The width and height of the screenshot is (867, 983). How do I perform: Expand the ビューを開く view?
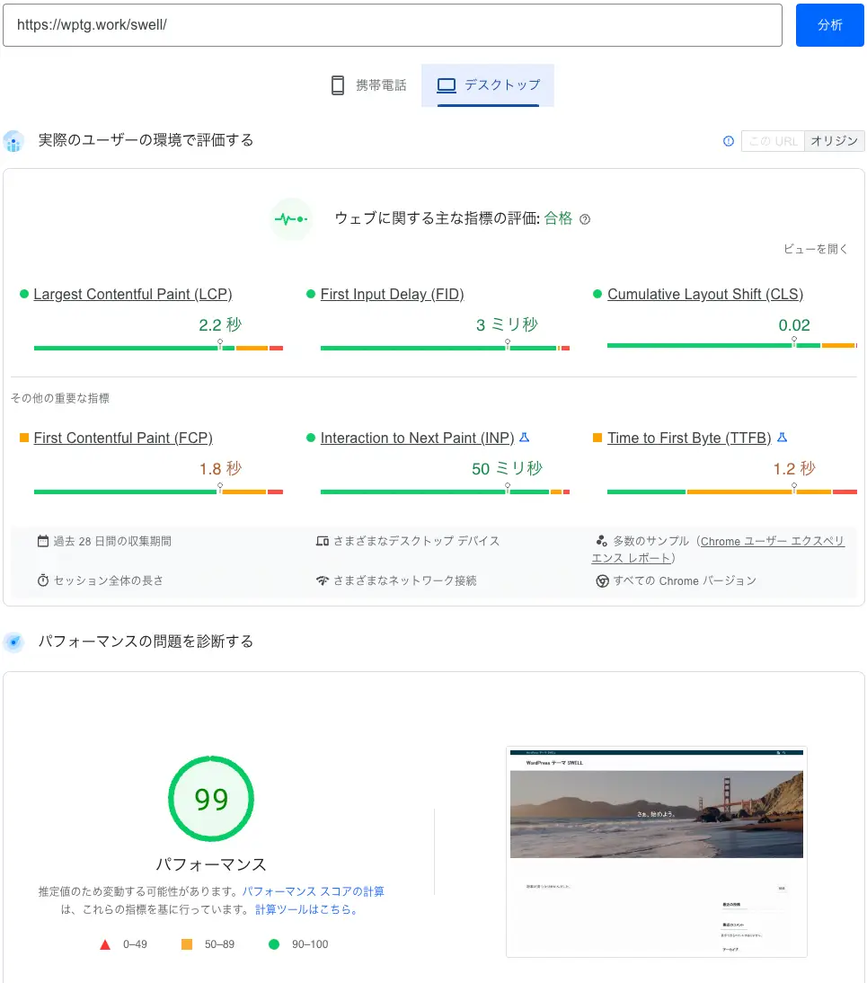816,249
